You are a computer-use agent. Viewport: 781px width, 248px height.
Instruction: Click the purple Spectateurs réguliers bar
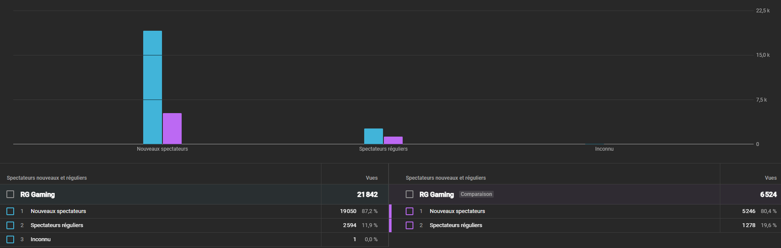393,140
